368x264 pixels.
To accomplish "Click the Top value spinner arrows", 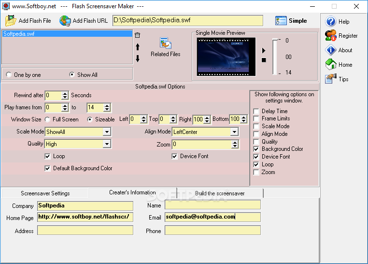I will 173,119.
